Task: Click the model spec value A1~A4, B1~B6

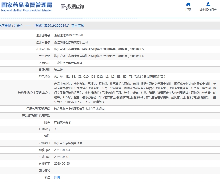Action: click(110, 77)
